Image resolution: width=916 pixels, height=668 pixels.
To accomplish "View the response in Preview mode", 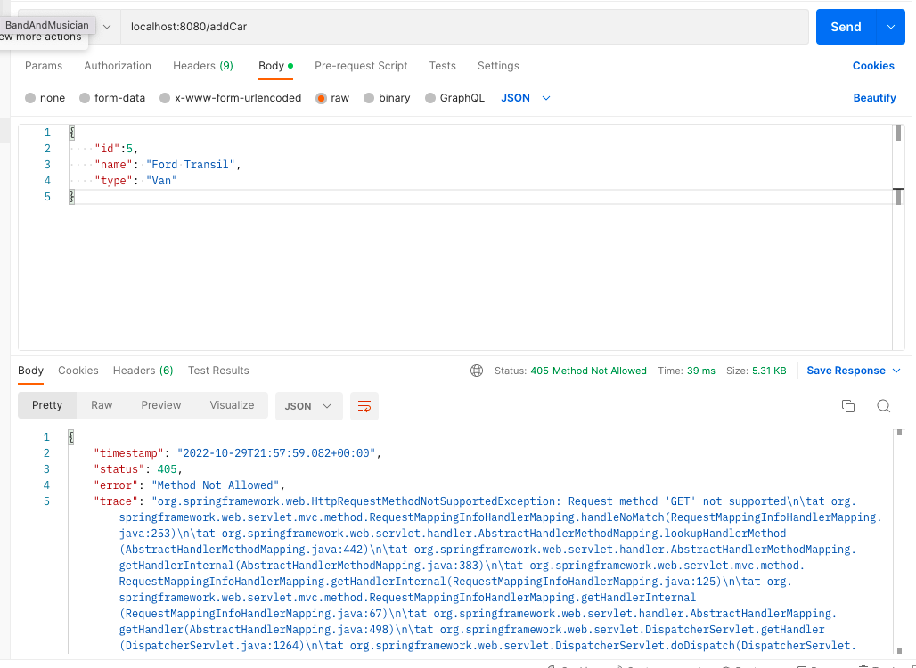I will [160, 405].
